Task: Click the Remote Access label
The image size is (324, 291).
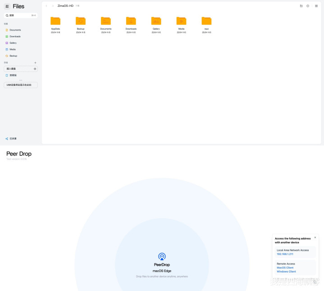Action: click(286, 264)
